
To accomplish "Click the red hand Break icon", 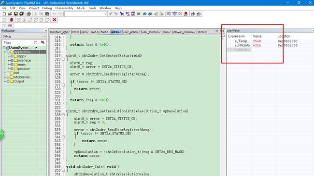I will coord(12,20).
